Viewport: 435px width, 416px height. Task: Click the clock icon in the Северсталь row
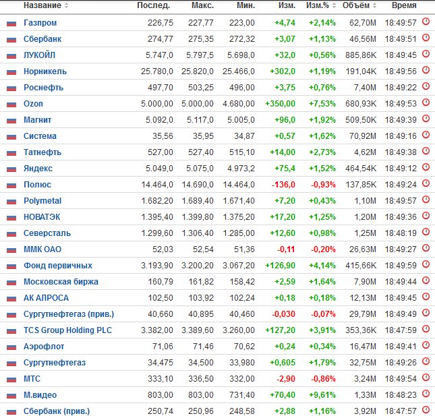(426, 232)
